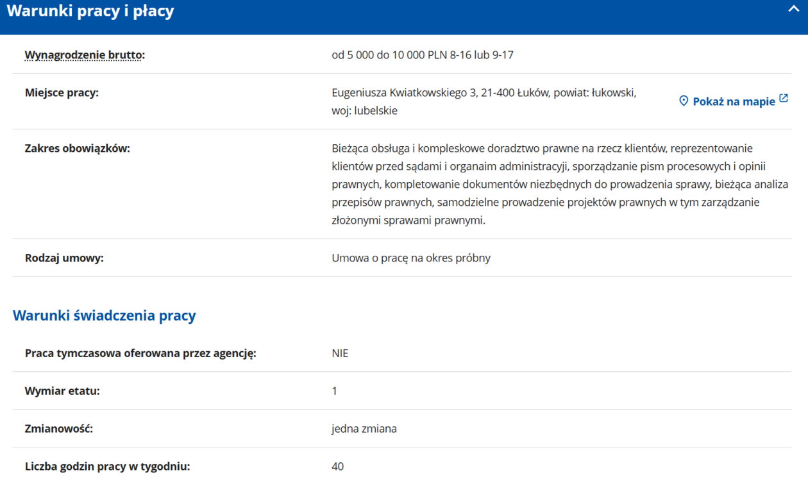Click the external link icon after Pokaż na mapie
This screenshot has height=484, width=808.
[x=783, y=99]
